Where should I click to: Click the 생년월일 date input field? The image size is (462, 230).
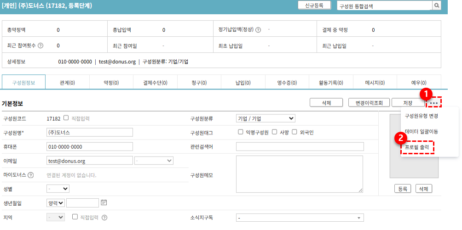[83, 203]
